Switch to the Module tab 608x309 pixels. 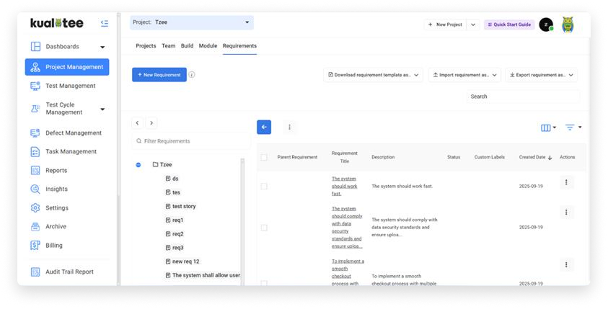[x=208, y=46]
